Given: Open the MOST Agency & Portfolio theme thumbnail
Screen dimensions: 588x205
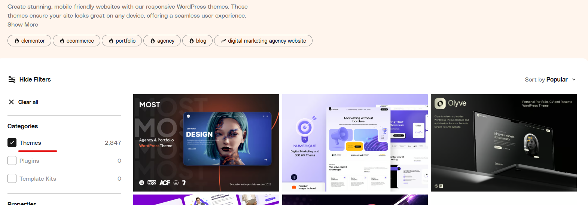Looking at the screenshot, I should [x=206, y=143].
